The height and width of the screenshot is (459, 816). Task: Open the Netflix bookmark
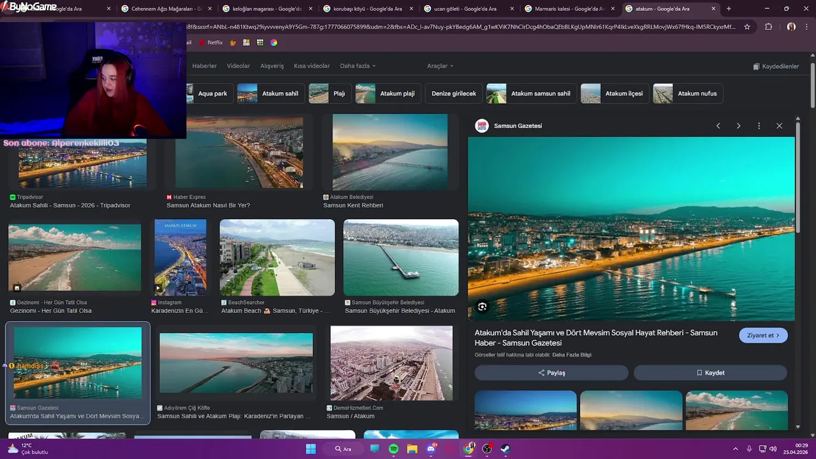(211, 43)
